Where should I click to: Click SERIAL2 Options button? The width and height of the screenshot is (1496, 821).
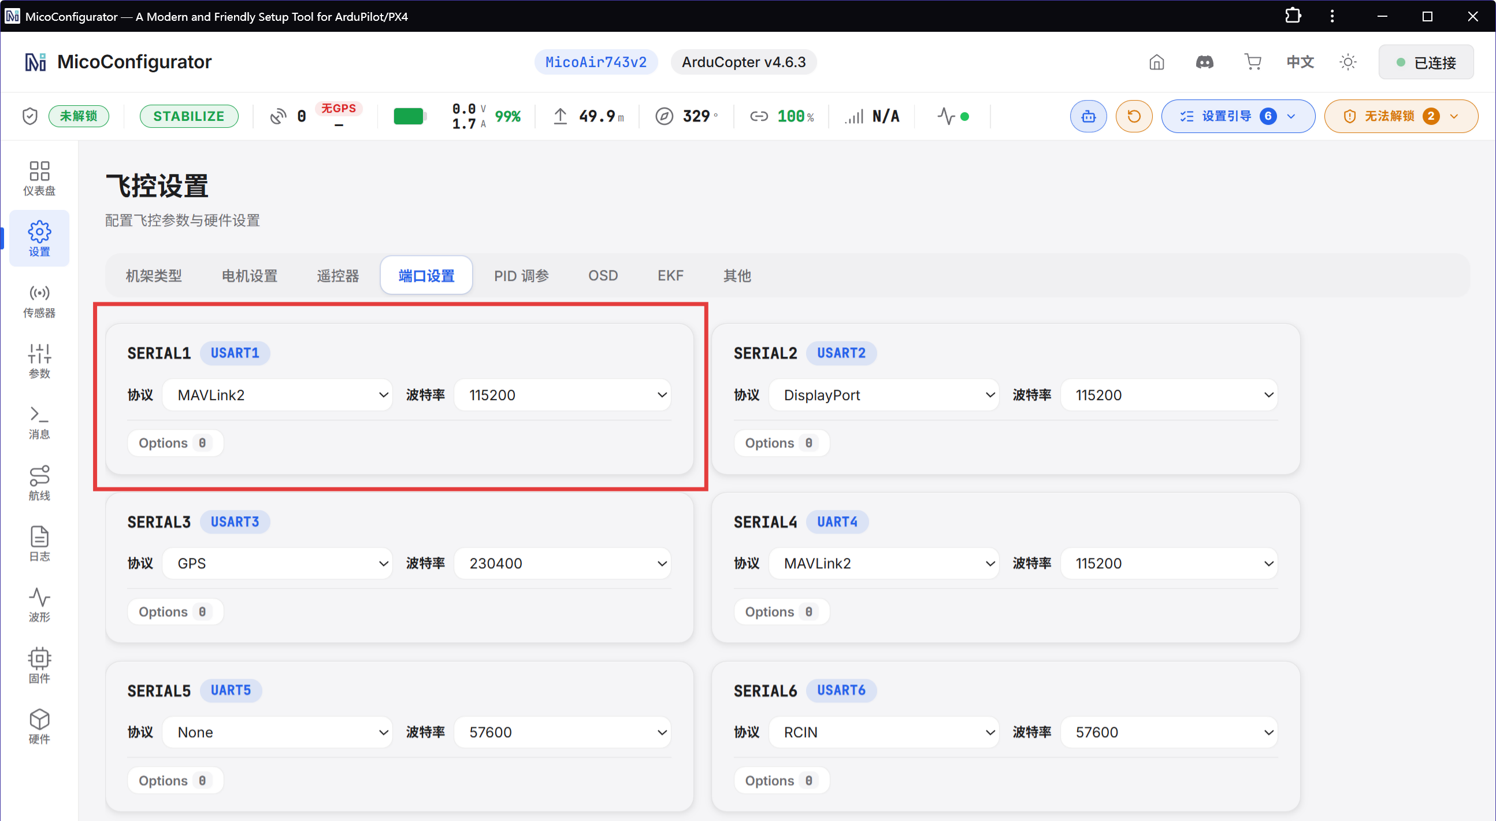pos(781,443)
